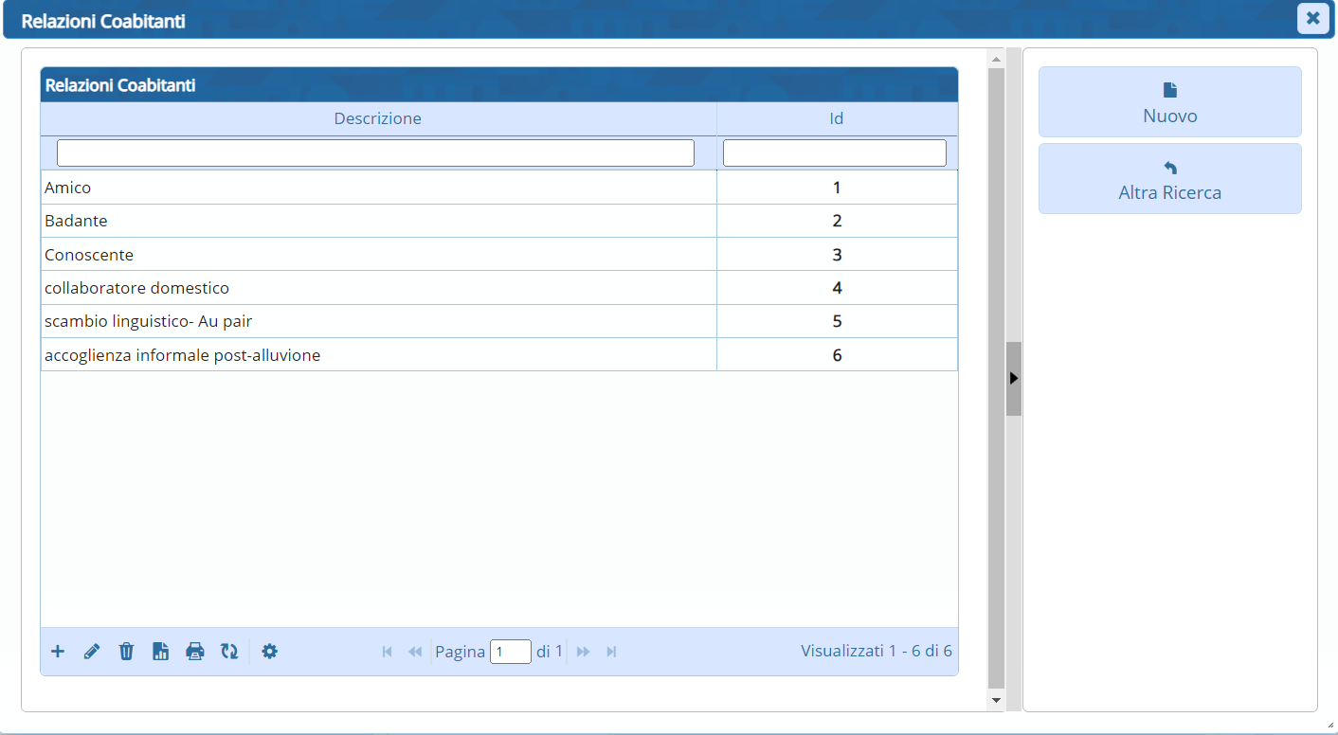This screenshot has width=1338, height=735.
Task: Go to the last page arrow
Action: click(611, 652)
